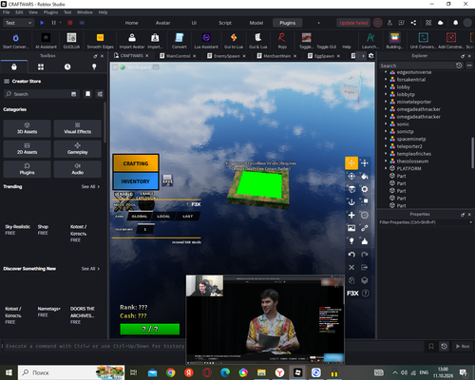Open Chrome from the taskbar
Screen dimensions: 475x380
[171, 372]
